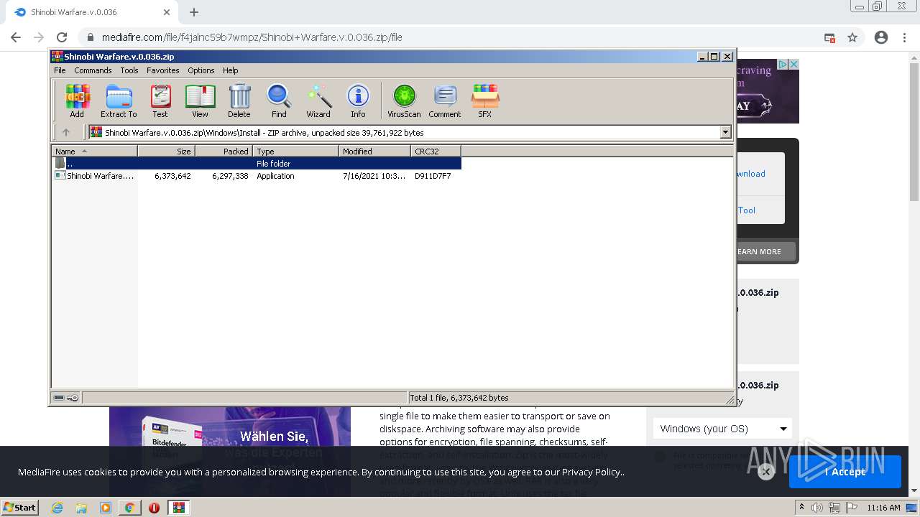Open the Options menu

201,70
